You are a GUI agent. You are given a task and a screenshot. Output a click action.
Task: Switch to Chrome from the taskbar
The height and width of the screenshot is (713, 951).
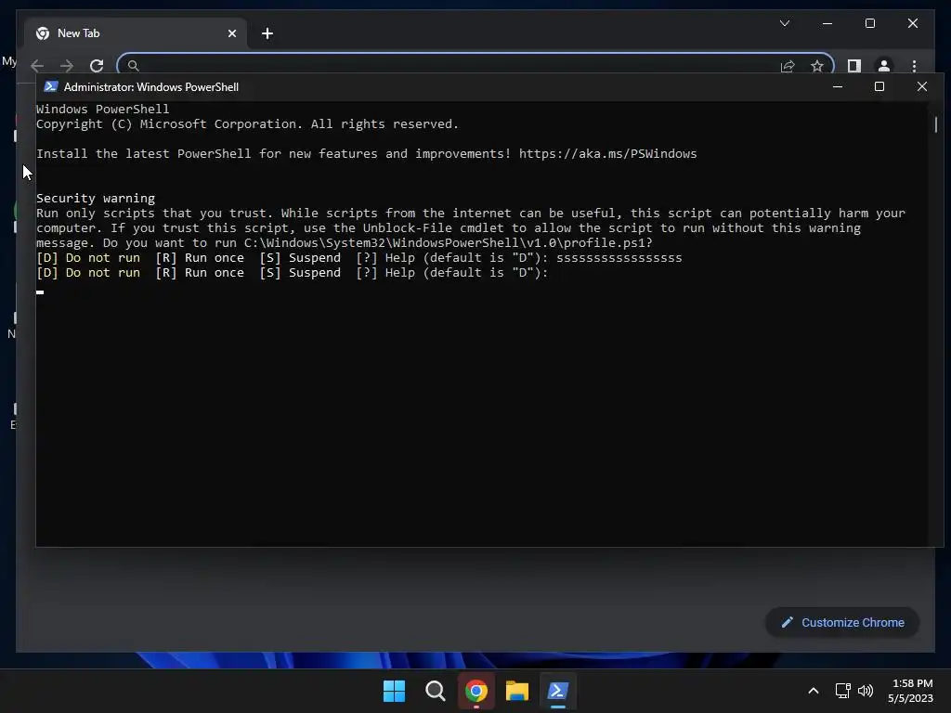click(x=476, y=691)
